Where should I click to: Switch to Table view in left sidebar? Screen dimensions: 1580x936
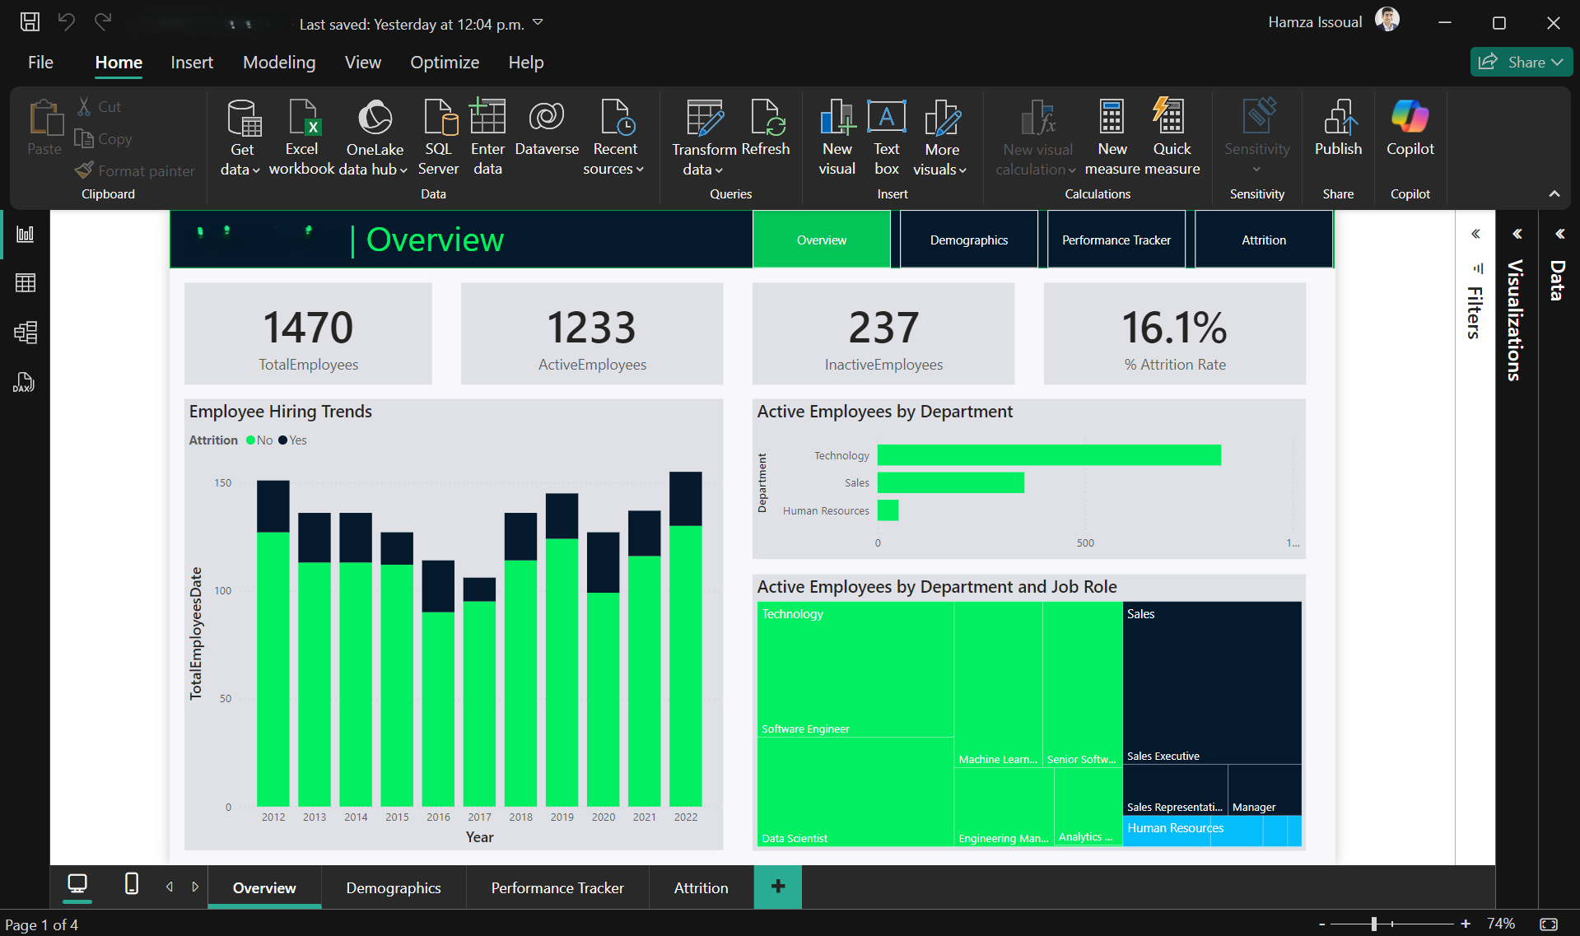tap(26, 283)
